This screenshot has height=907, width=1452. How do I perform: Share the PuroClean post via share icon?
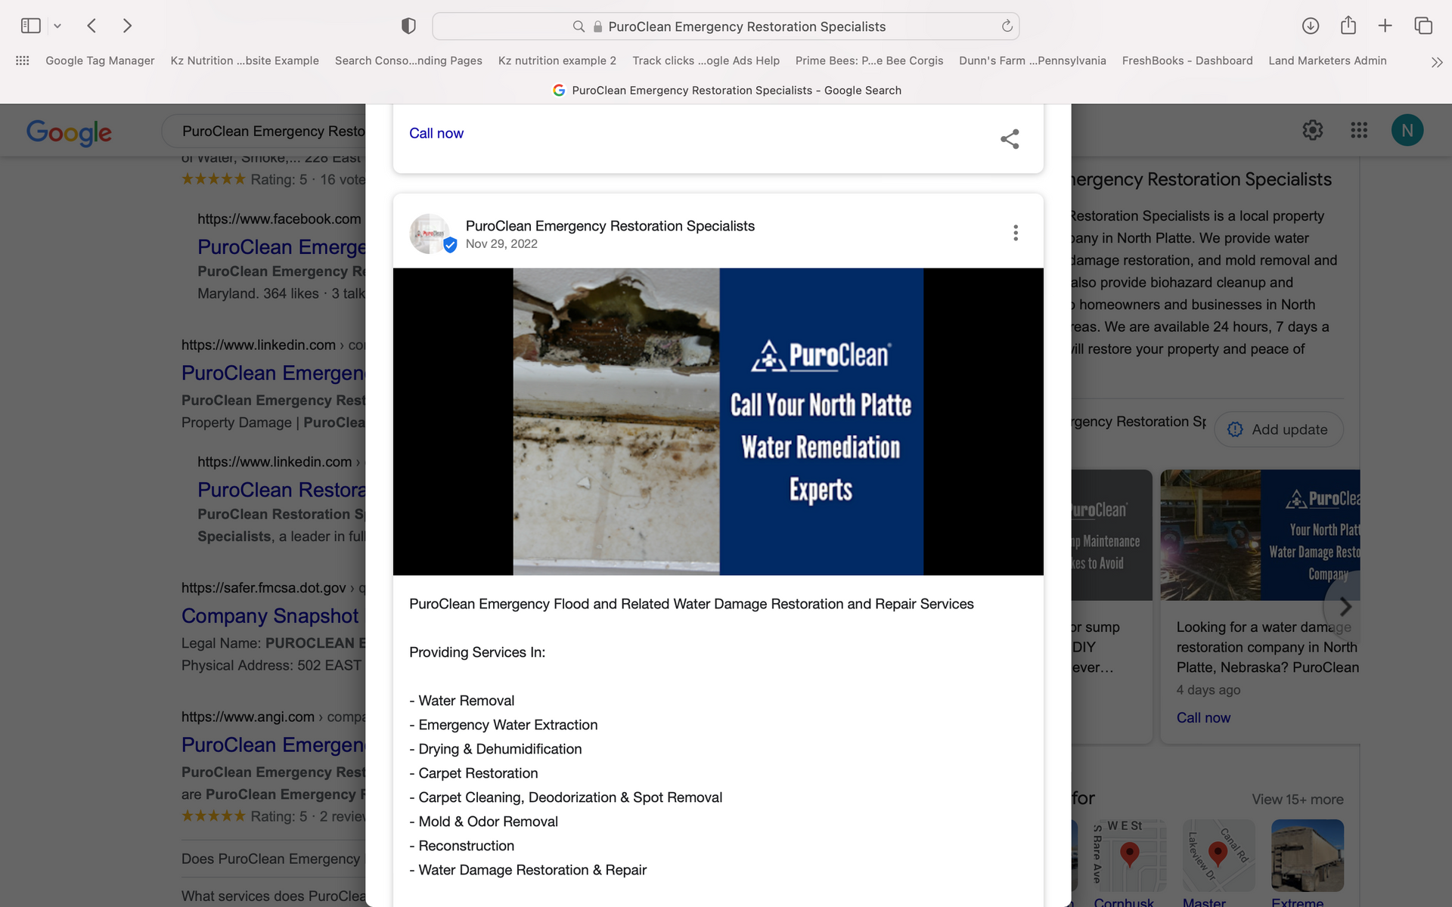tap(1010, 138)
